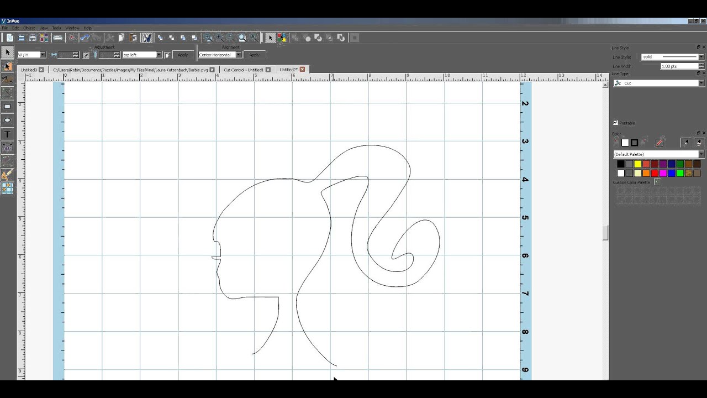707x398 pixels.
Task: Toggle the lock aspect ratio button
Action: 86,55
